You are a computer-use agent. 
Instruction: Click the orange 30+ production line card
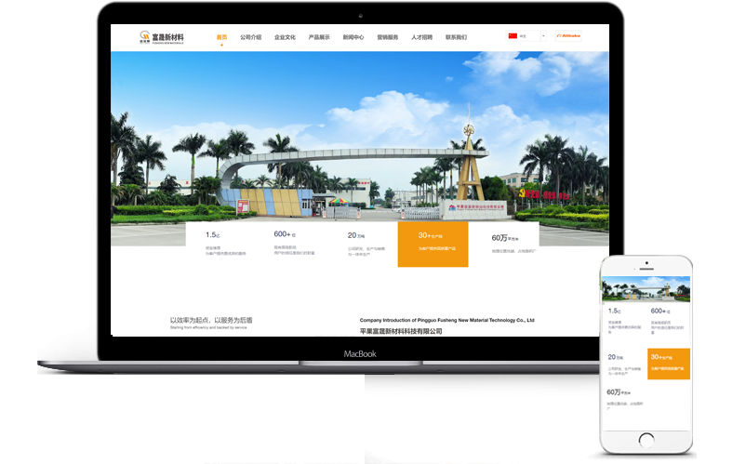433,245
